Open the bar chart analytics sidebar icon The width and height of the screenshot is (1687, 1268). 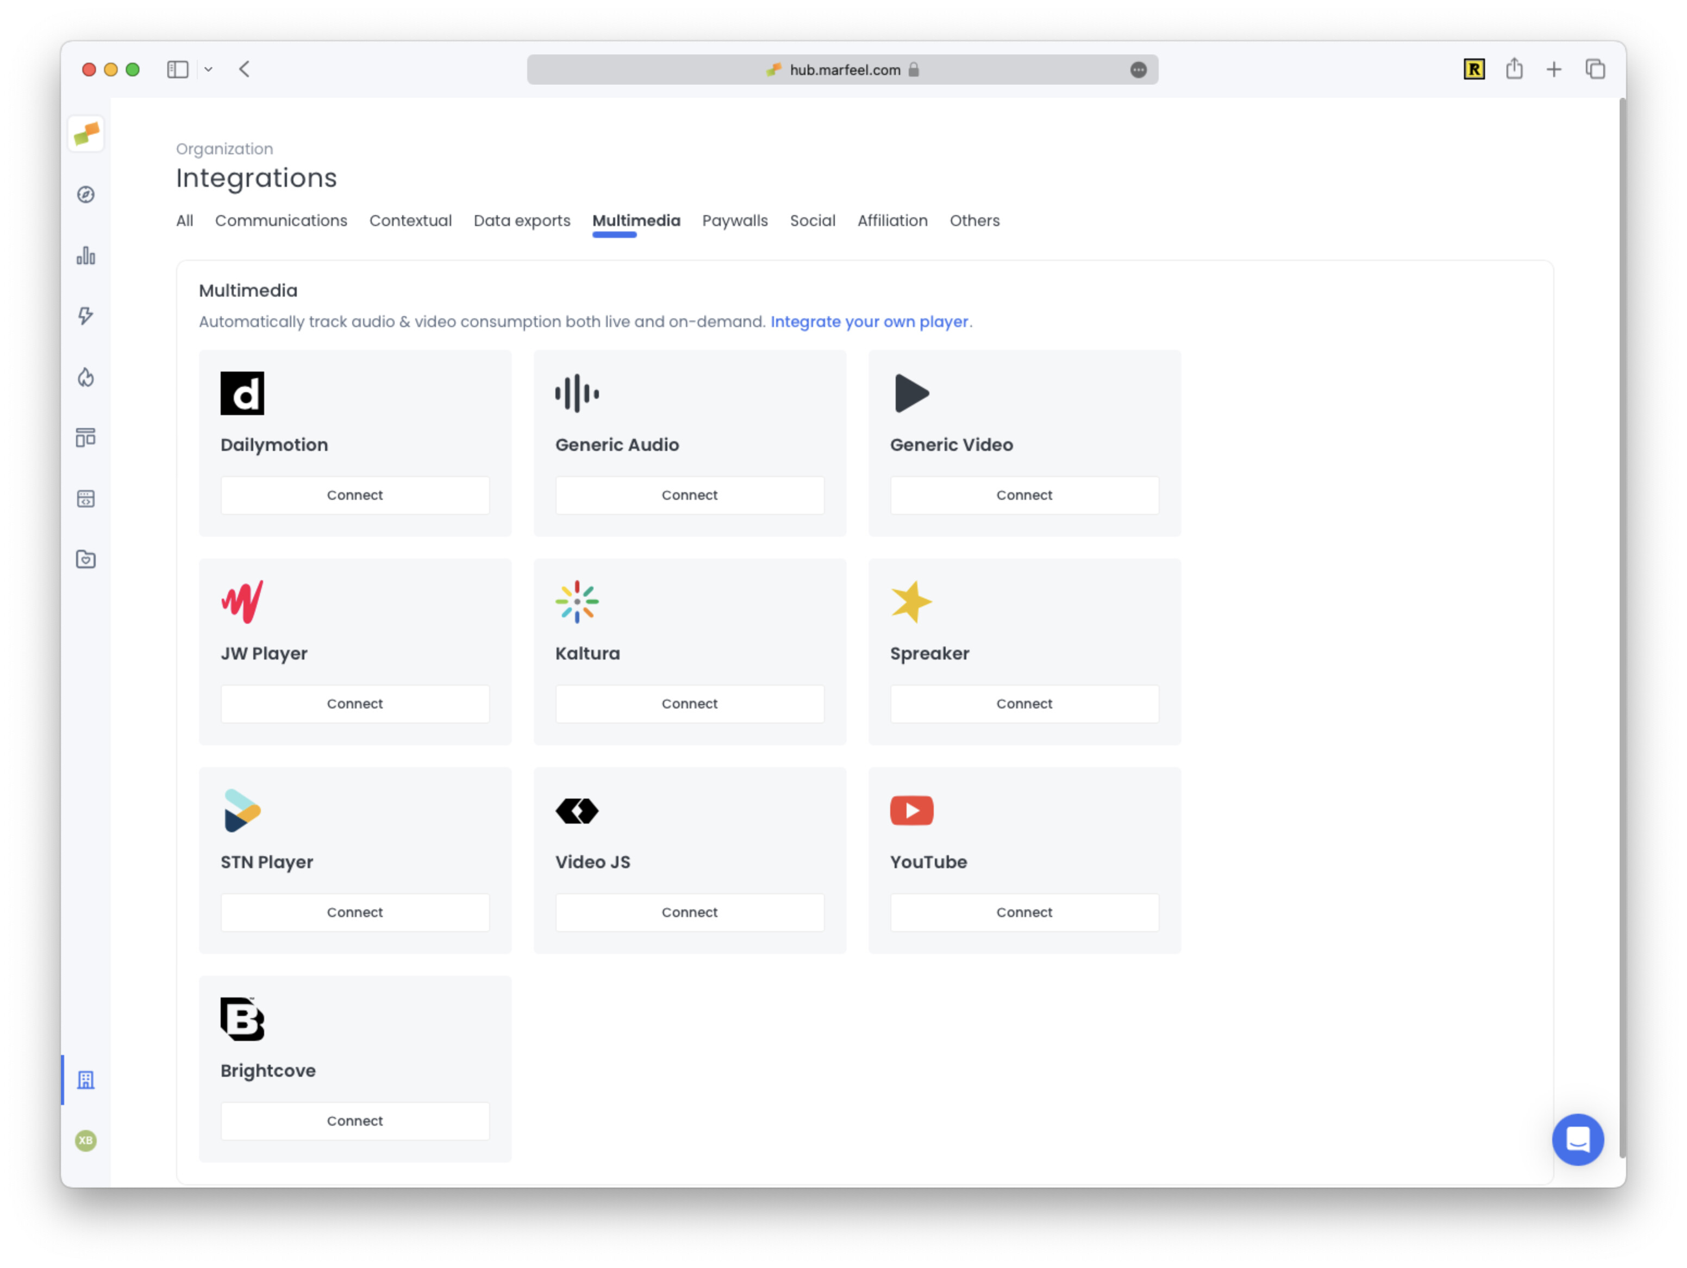click(85, 255)
